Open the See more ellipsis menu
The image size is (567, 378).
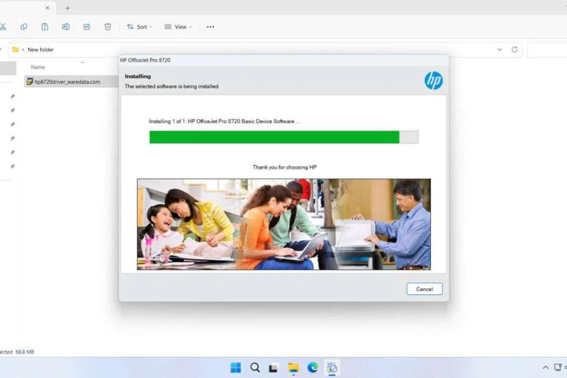(210, 27)
